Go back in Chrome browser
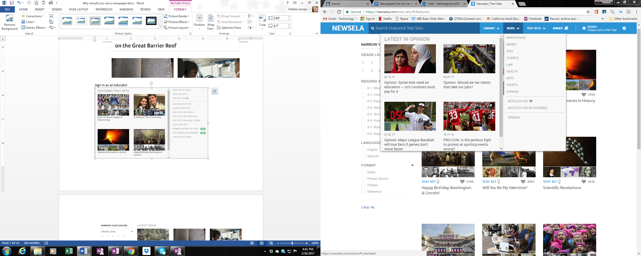The height and width of the screenshot is (256, 641). point(325,12)
